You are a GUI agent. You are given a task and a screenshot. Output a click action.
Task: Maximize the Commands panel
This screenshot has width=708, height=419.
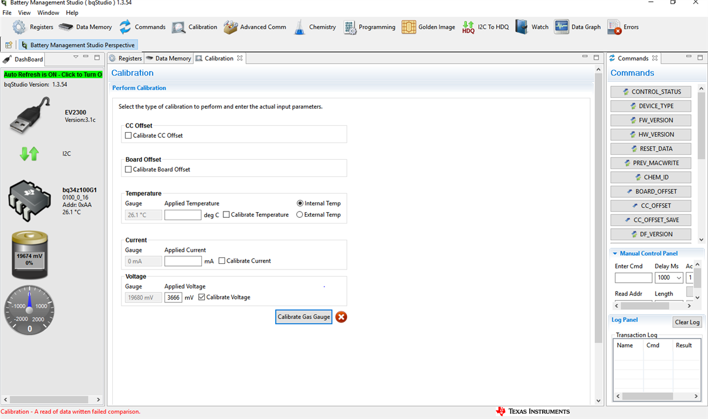(x=700, y=57)
